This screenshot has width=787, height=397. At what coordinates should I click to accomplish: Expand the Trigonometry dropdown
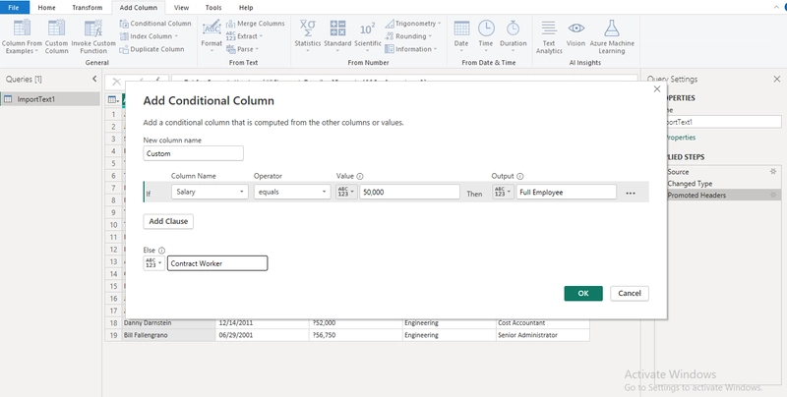pos(413,24)
